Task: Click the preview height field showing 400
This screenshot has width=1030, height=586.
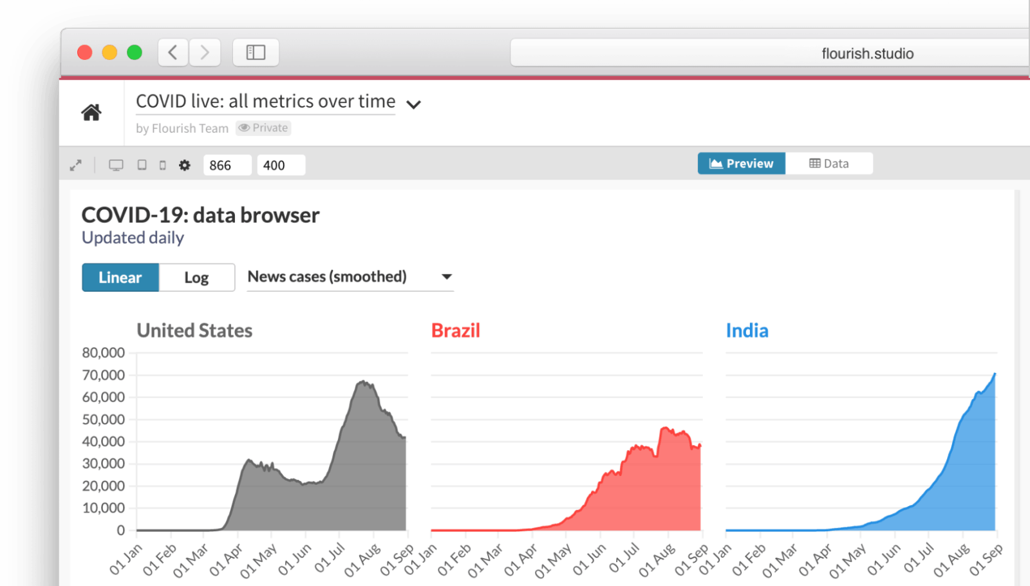Action: pyautogui.click(x=281, y=165)
